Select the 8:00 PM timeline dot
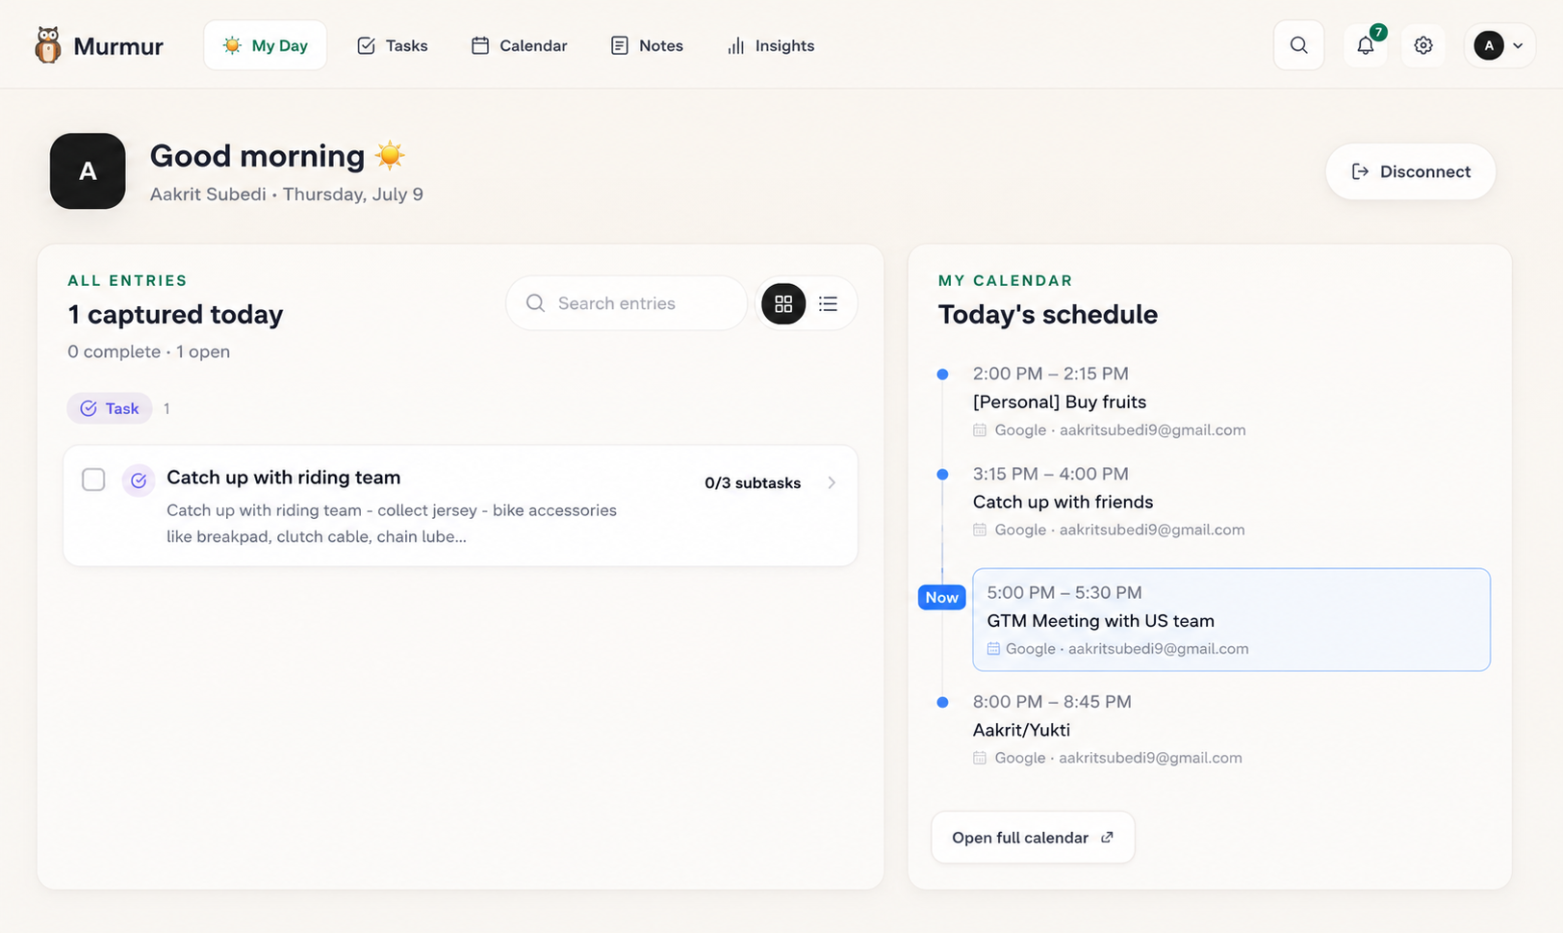This screenshot has height=933, width=1563. point(942,703)
